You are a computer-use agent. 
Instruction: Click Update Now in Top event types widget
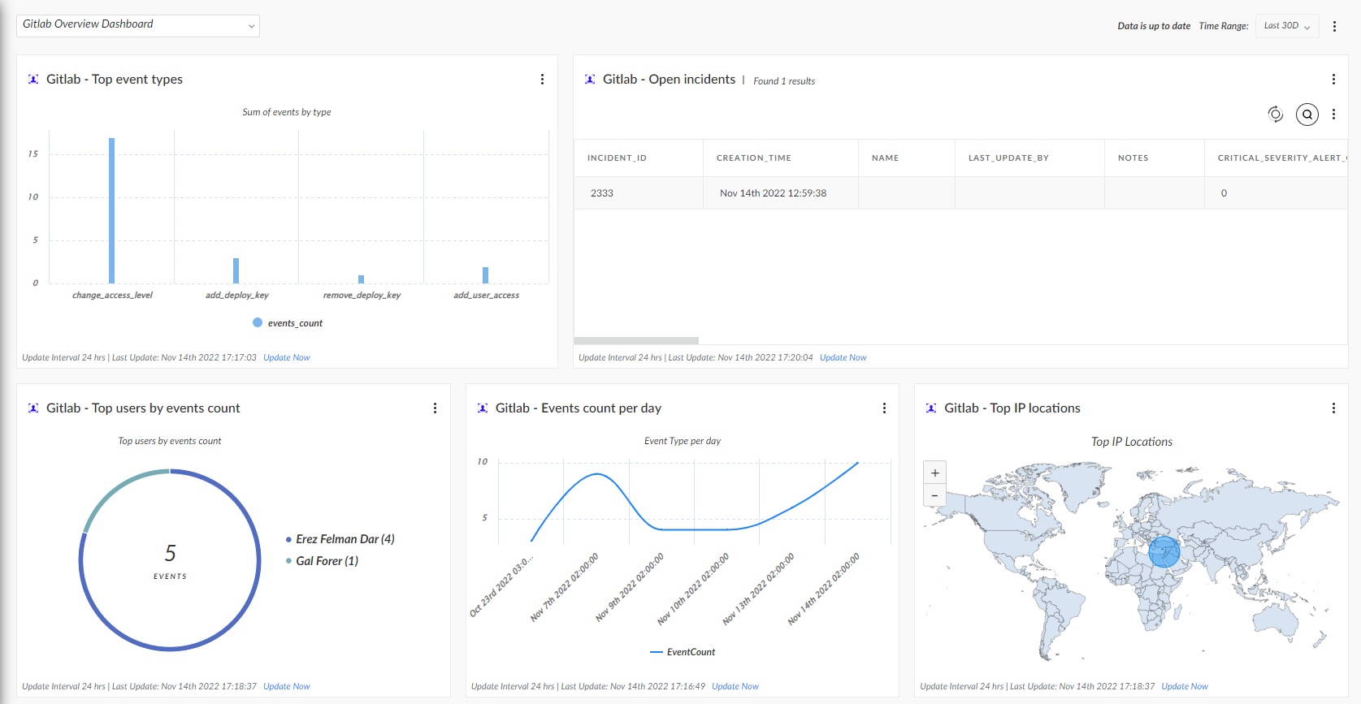pos(287,358)
